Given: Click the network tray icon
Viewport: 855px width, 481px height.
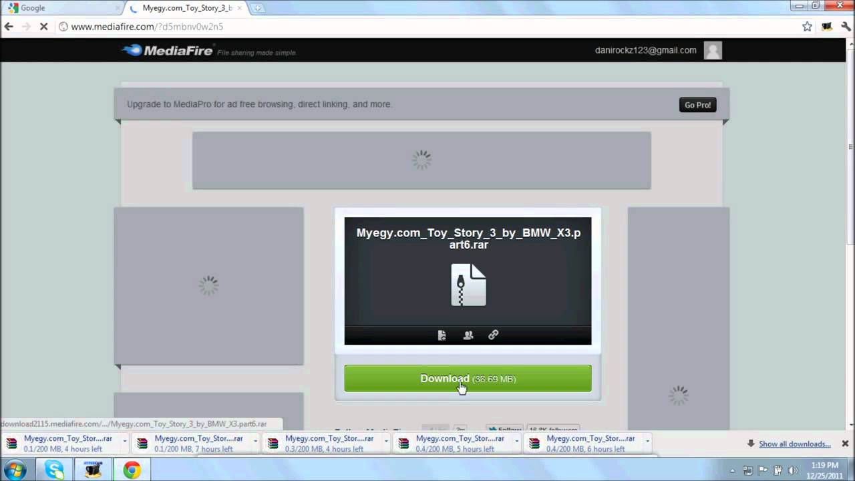Looking at the screenshot, I should 747,470.
